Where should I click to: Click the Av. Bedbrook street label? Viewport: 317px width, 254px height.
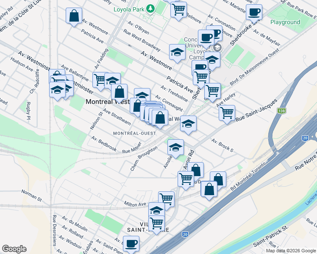coord(104,144)
